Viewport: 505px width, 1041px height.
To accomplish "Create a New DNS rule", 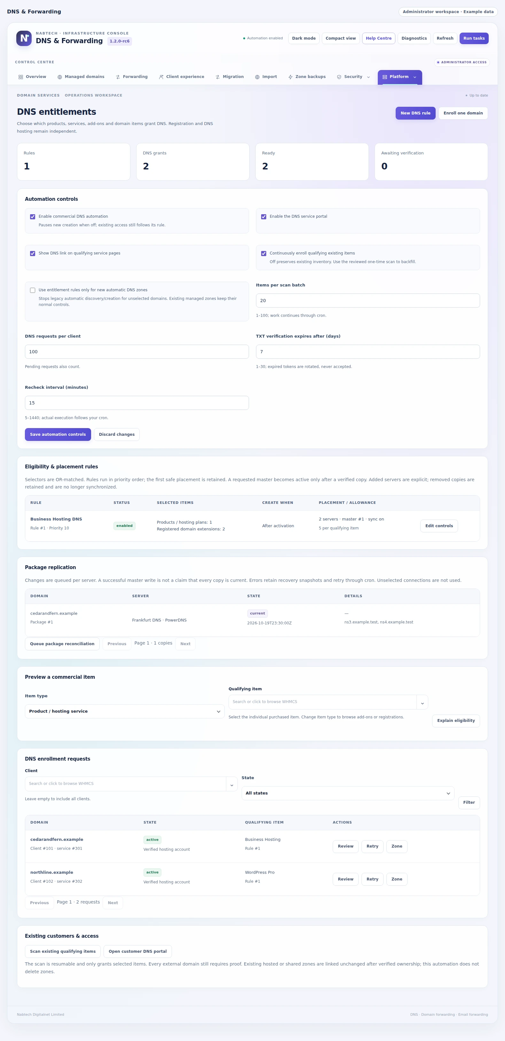I will (415, 113).
